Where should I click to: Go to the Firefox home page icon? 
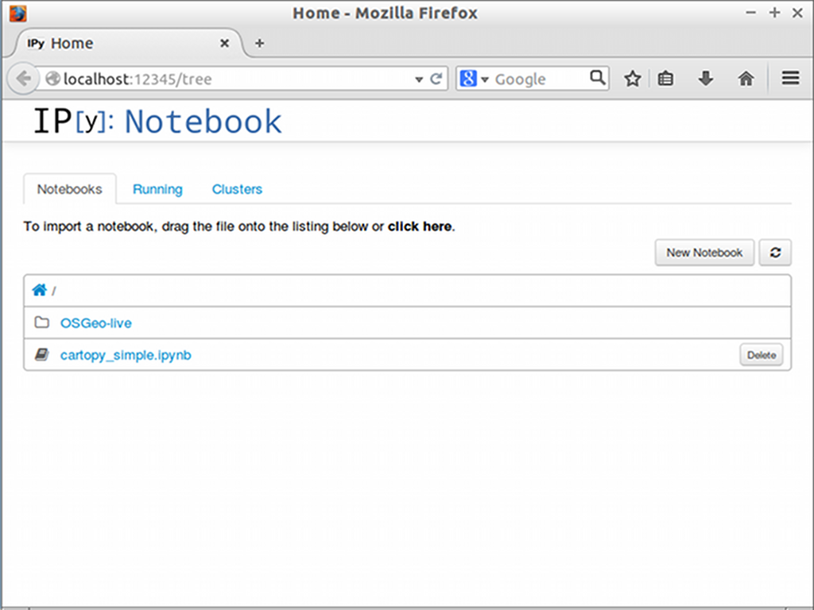746,79
